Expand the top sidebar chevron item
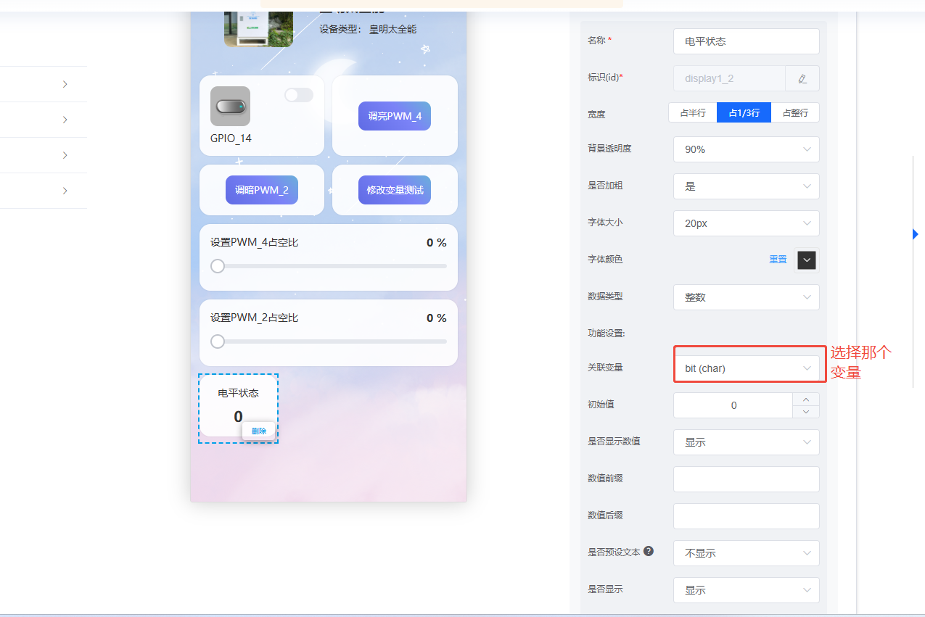 tap(64, 83)
